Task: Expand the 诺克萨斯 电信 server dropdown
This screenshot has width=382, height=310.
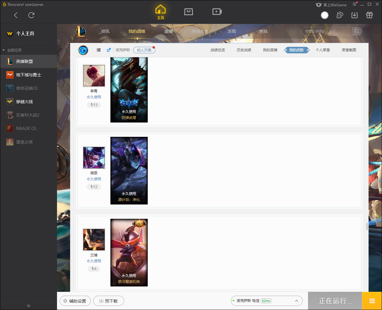Action: point(267,301)
